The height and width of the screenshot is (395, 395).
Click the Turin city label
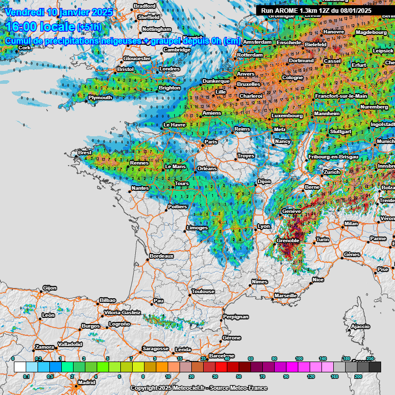322,240
